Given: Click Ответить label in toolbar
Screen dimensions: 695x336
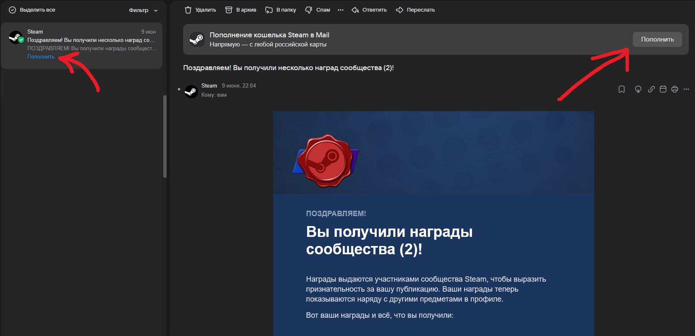Looking at the screenshot, I should [x=375, y=10].
